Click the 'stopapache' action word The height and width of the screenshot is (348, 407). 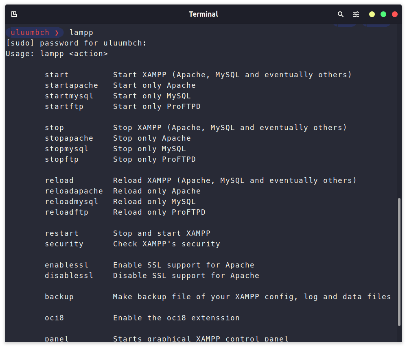click(x=69, y=138)
